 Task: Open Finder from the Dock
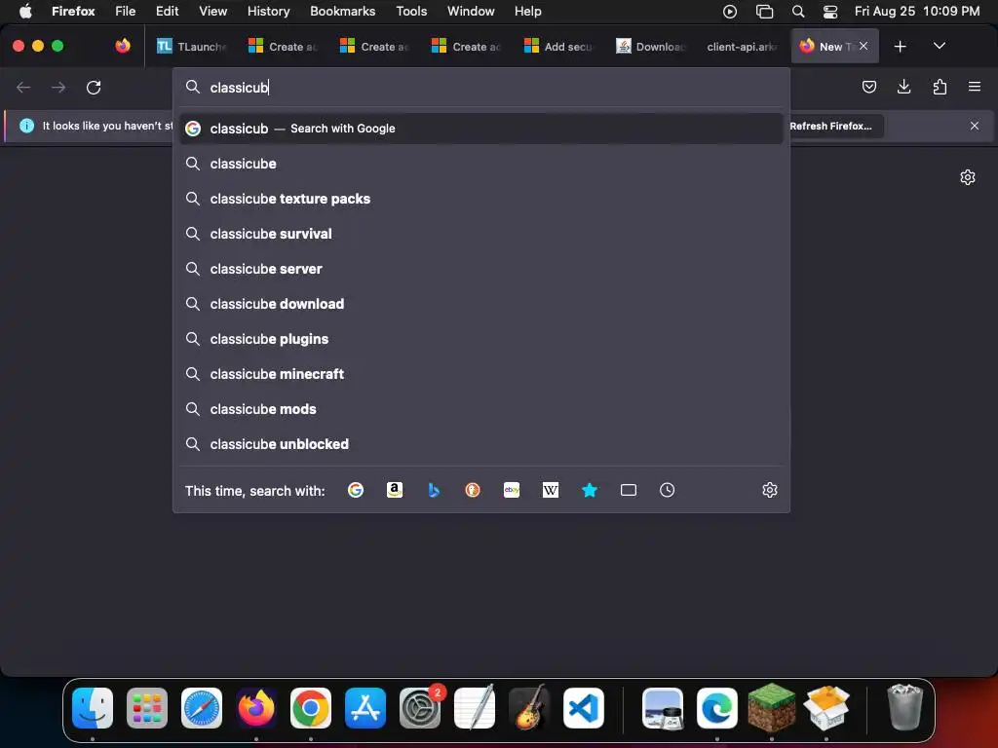tap(93, 708)
